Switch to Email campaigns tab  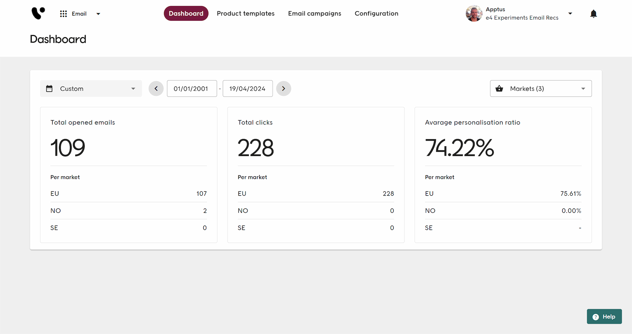[x=315, y=13]
